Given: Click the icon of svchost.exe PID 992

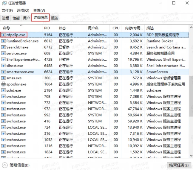Looking at the screenshot, I should click(4, 115).
